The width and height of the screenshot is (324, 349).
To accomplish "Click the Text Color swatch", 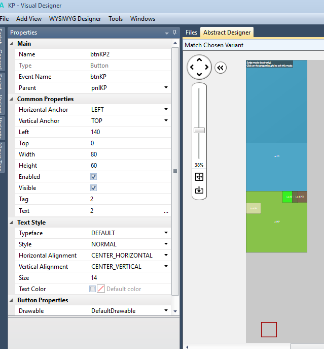I will coord(101,289).
